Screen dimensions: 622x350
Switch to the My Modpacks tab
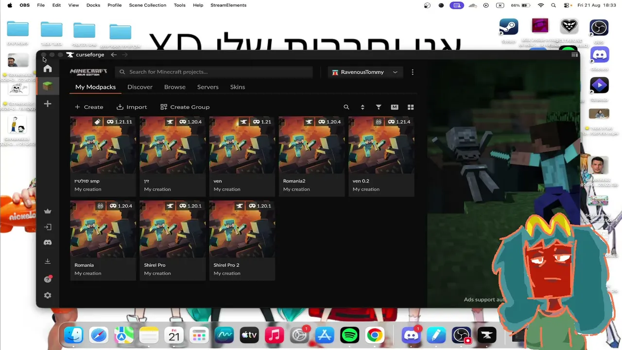tap(95, 87)
